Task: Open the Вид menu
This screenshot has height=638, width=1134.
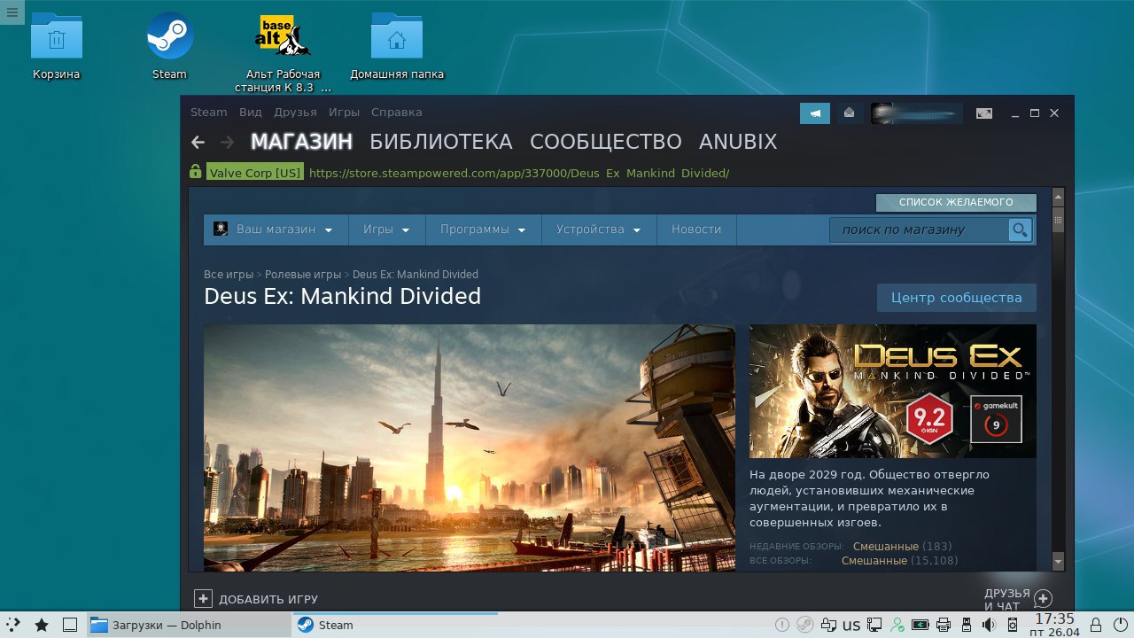Action: pyautogui.click(x=251, y=113)
